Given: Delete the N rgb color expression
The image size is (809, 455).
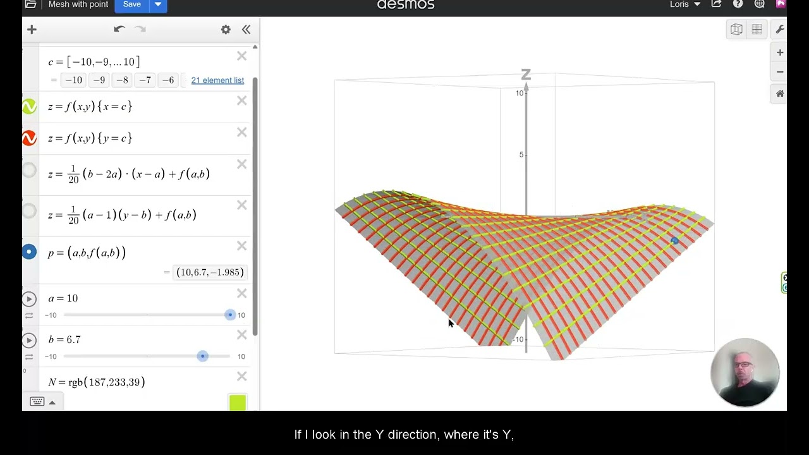Looking at the screenshot, I should click(241, 376).
